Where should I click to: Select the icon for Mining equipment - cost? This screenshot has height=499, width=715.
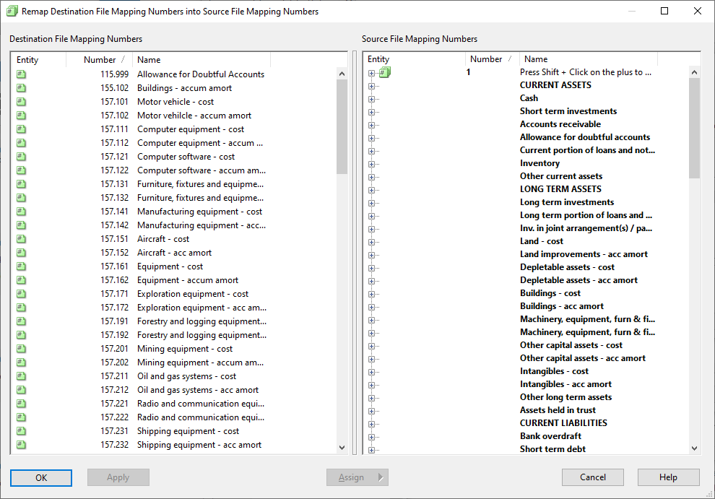pyautogui.click(x=21, y=349)
